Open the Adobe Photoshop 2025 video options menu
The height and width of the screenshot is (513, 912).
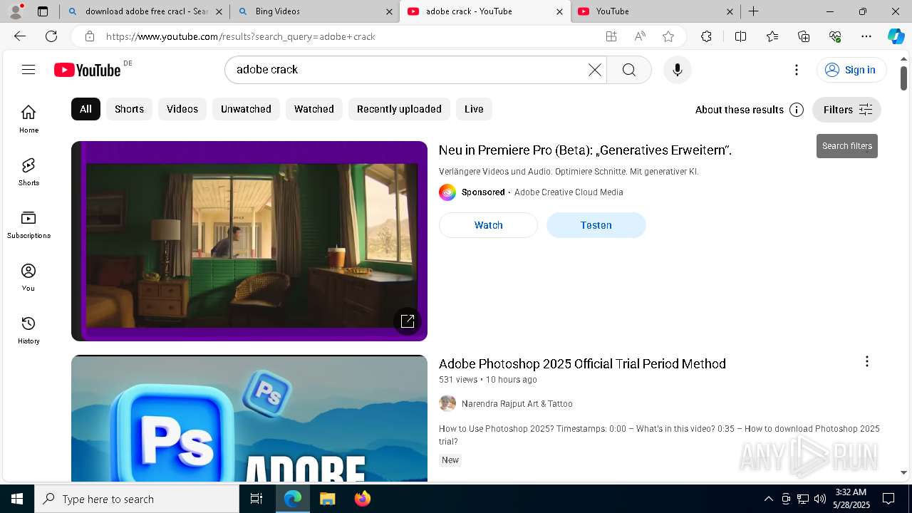[x=866, y=362]
